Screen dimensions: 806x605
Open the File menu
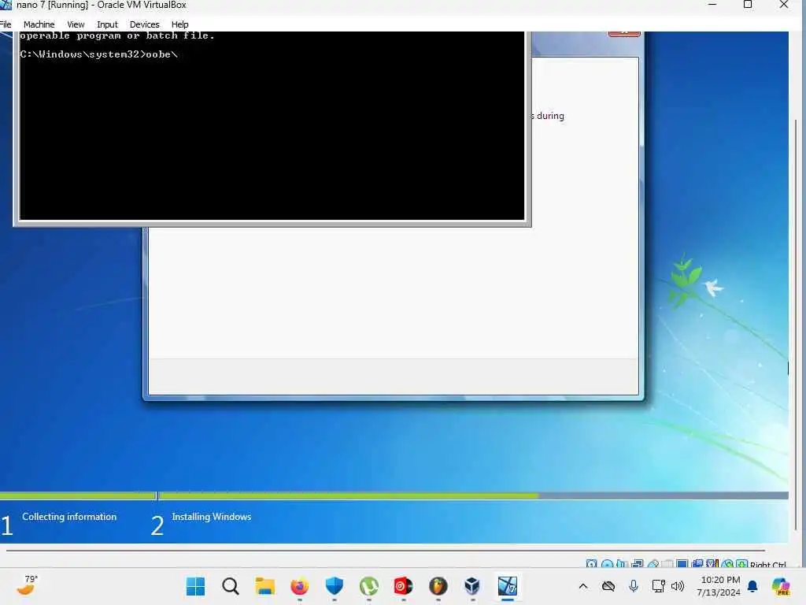pyautogui.click(x=6, y=24)
